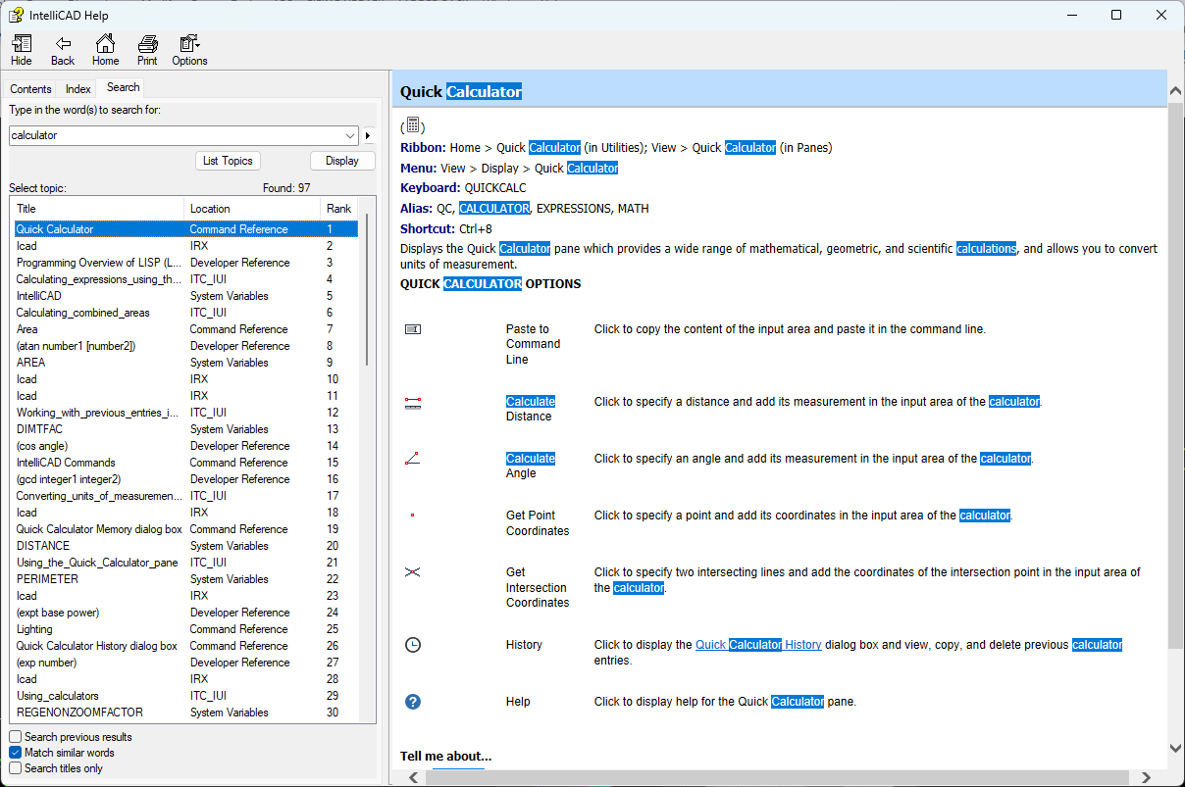Select Converting_units_of_measurement topic
The width and height of the screenshot is (1185, 787).
185,496
